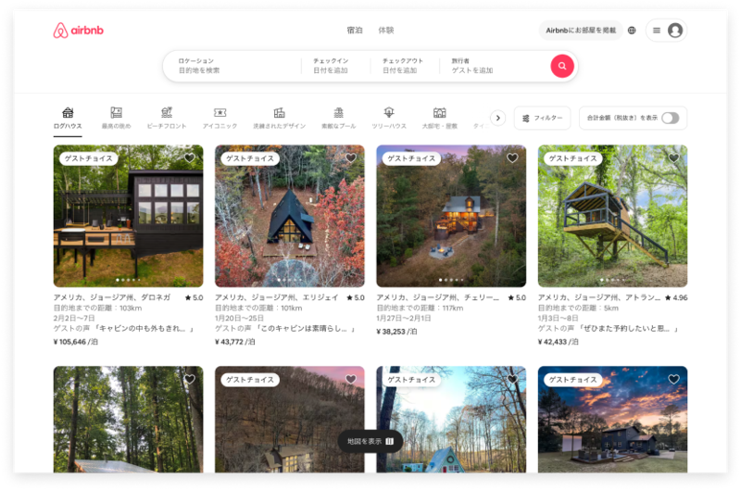Favorite the ダロネガ listing with the heart
741x491 pixels.
[190, 157]
